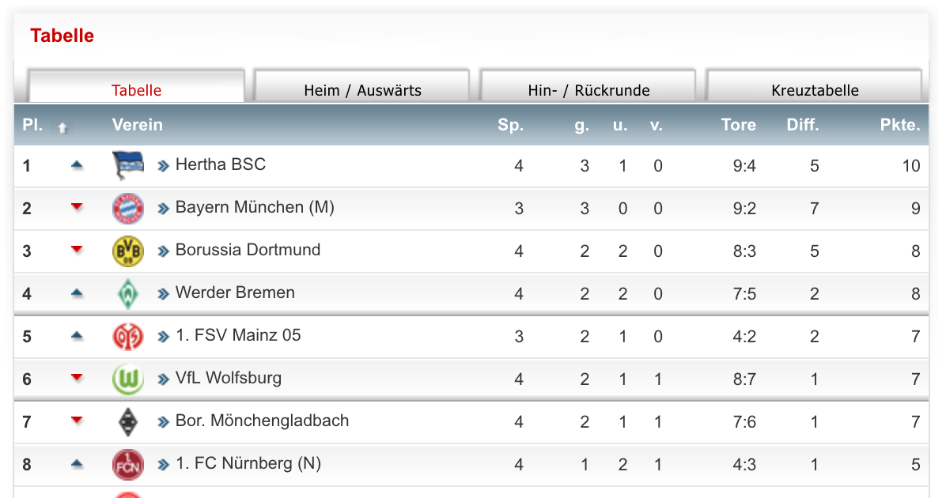Click the 1. FC Nürnberg crest
Screen dimensions: 946x498
click(127, 464)
